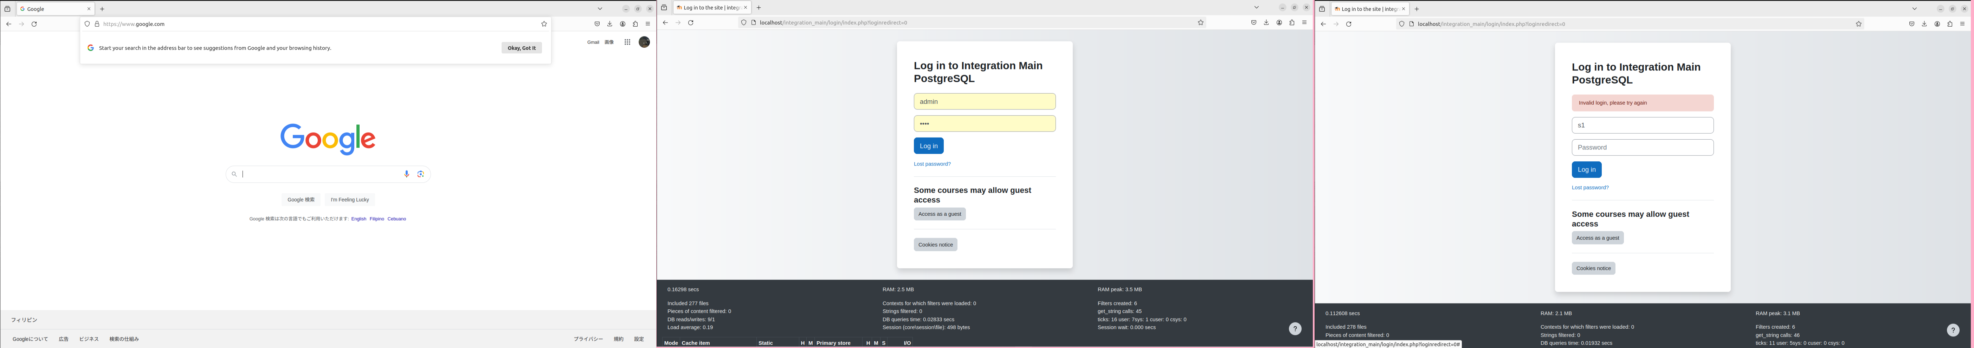Open downloads in middle admin login window
Image resolution: width=1974 pixels, height=348 pixels.
[1267, 23]
